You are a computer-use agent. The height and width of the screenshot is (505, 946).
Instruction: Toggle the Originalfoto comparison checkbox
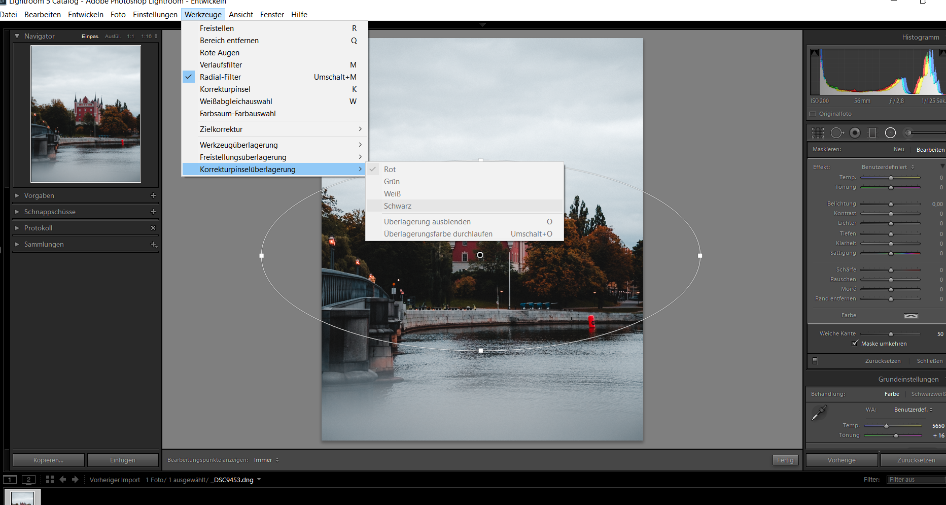[x=813, y=114]
